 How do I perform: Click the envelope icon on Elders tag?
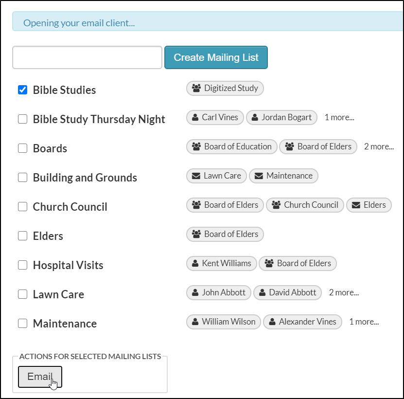(x=356, y=205)
